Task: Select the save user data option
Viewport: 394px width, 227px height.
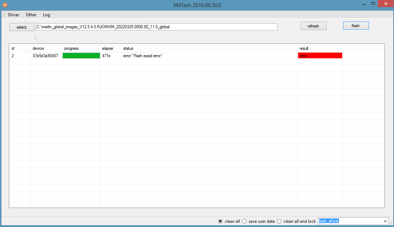Action: pyautogui.click(x=258, y=221)
